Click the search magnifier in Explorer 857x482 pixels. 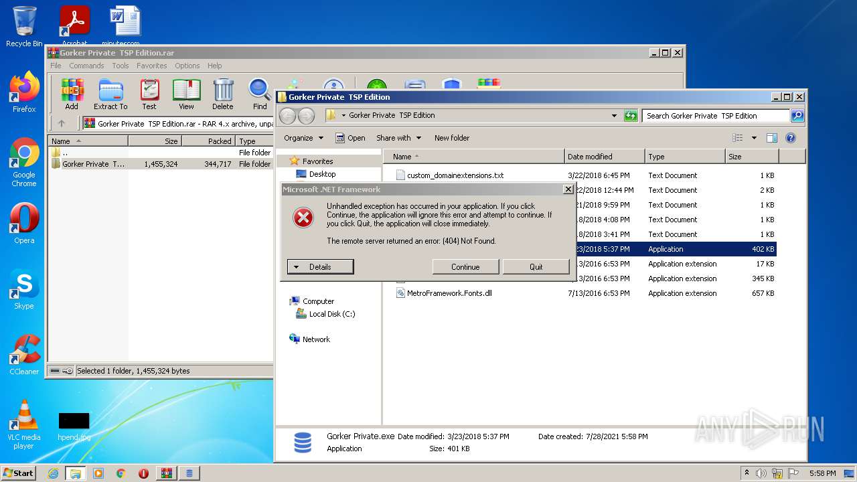(797, 116)
